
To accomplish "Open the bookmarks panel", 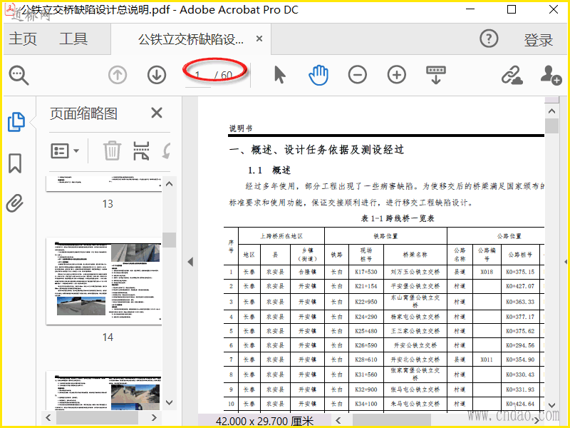I will 15,163.
